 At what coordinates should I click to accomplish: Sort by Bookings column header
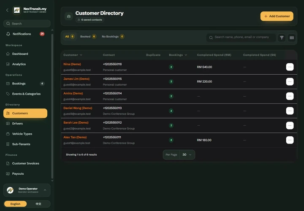pos(178,55)
